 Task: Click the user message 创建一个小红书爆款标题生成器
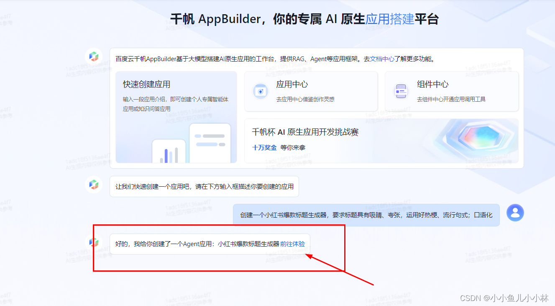[366, 215]
